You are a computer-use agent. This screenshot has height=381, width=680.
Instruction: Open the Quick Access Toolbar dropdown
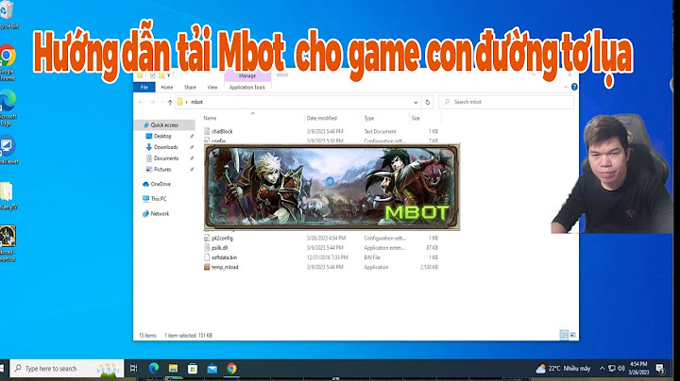coord(169,75)
